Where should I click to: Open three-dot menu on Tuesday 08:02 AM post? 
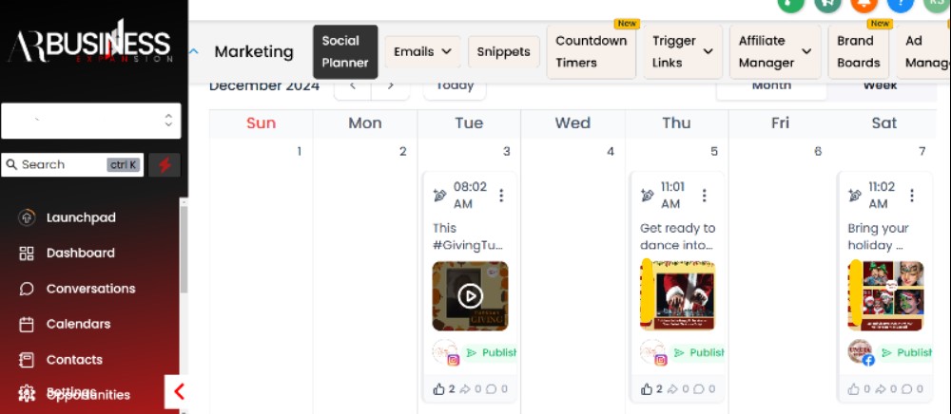pos(501,196)
